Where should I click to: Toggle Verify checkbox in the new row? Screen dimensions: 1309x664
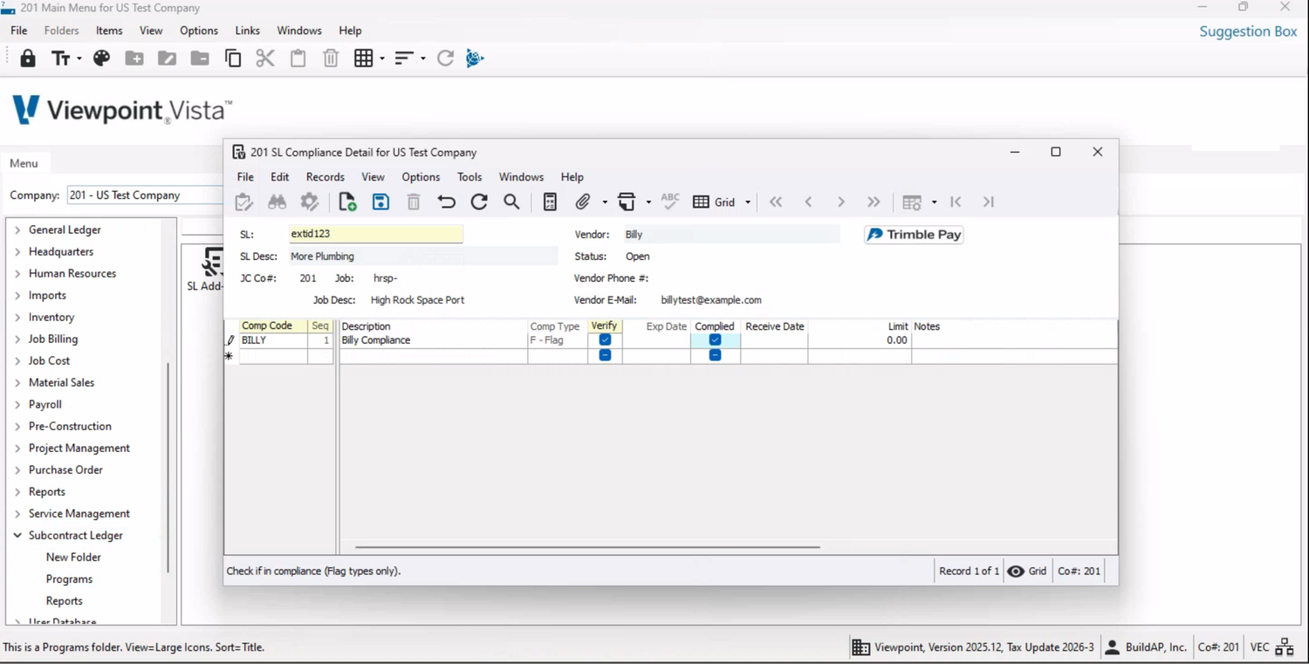pos(605,355)
